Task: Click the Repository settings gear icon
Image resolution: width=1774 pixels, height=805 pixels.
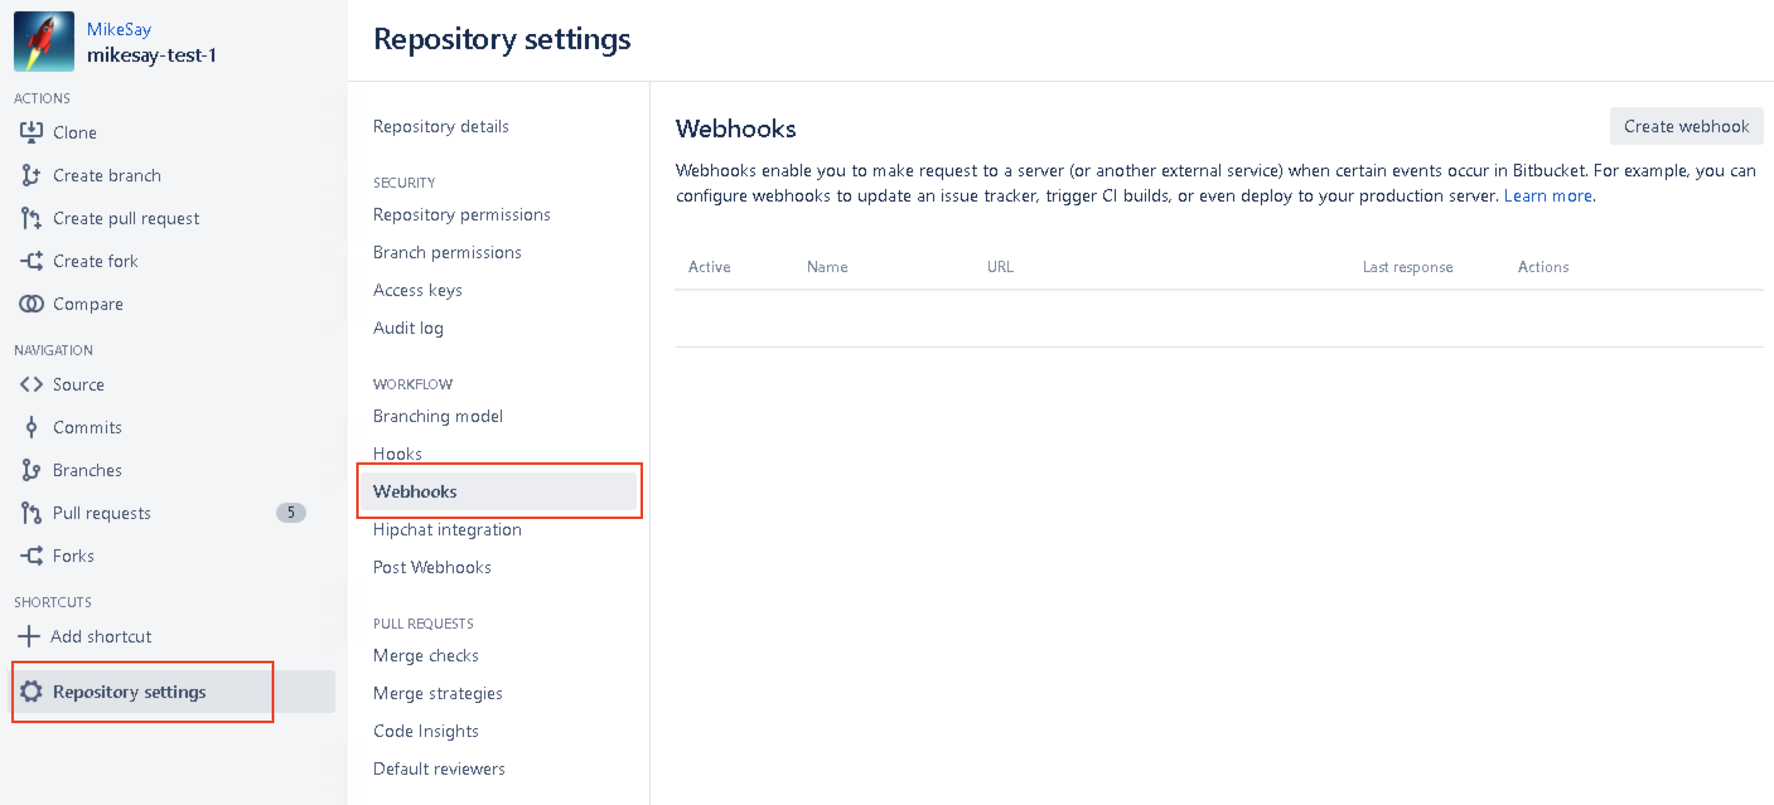Action: [x=31, y=692]
